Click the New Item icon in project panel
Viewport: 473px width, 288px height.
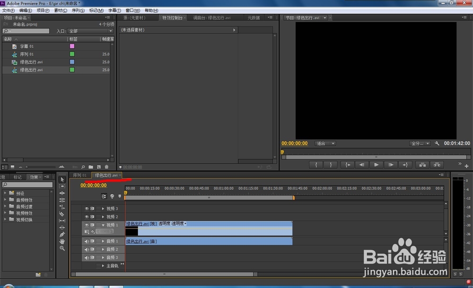tap(99, 167)
